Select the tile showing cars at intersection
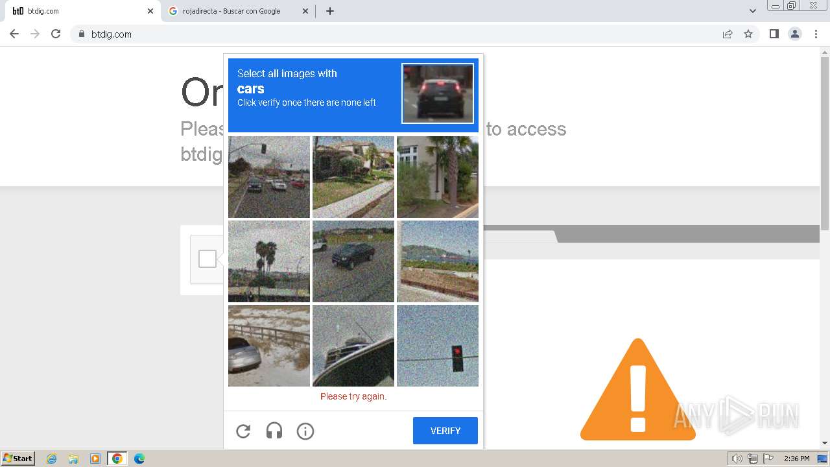The image size is (830, 467). point(269,177)
